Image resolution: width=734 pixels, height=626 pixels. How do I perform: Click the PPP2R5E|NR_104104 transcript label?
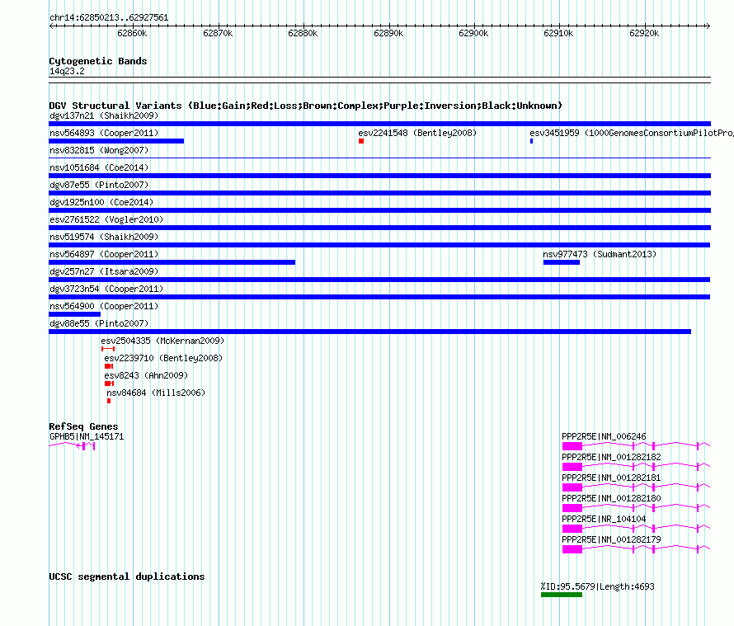click(x=604, y=519)
